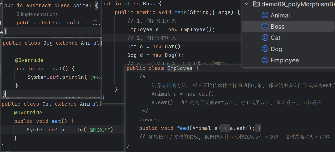This screenshot has width=335, height=152.
Task: Click the 'public abstract class Animal' declaration line
Action: tap(51, 5)
